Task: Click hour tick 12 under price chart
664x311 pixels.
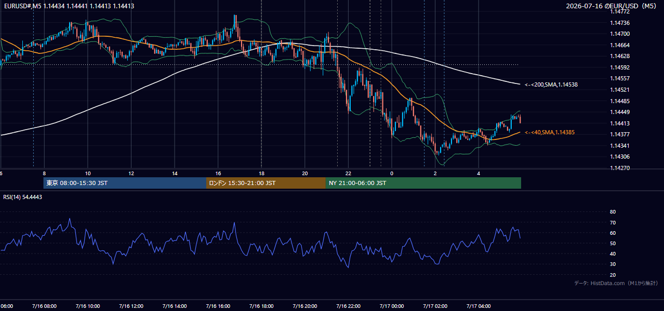Action: [x=131, y=173]
